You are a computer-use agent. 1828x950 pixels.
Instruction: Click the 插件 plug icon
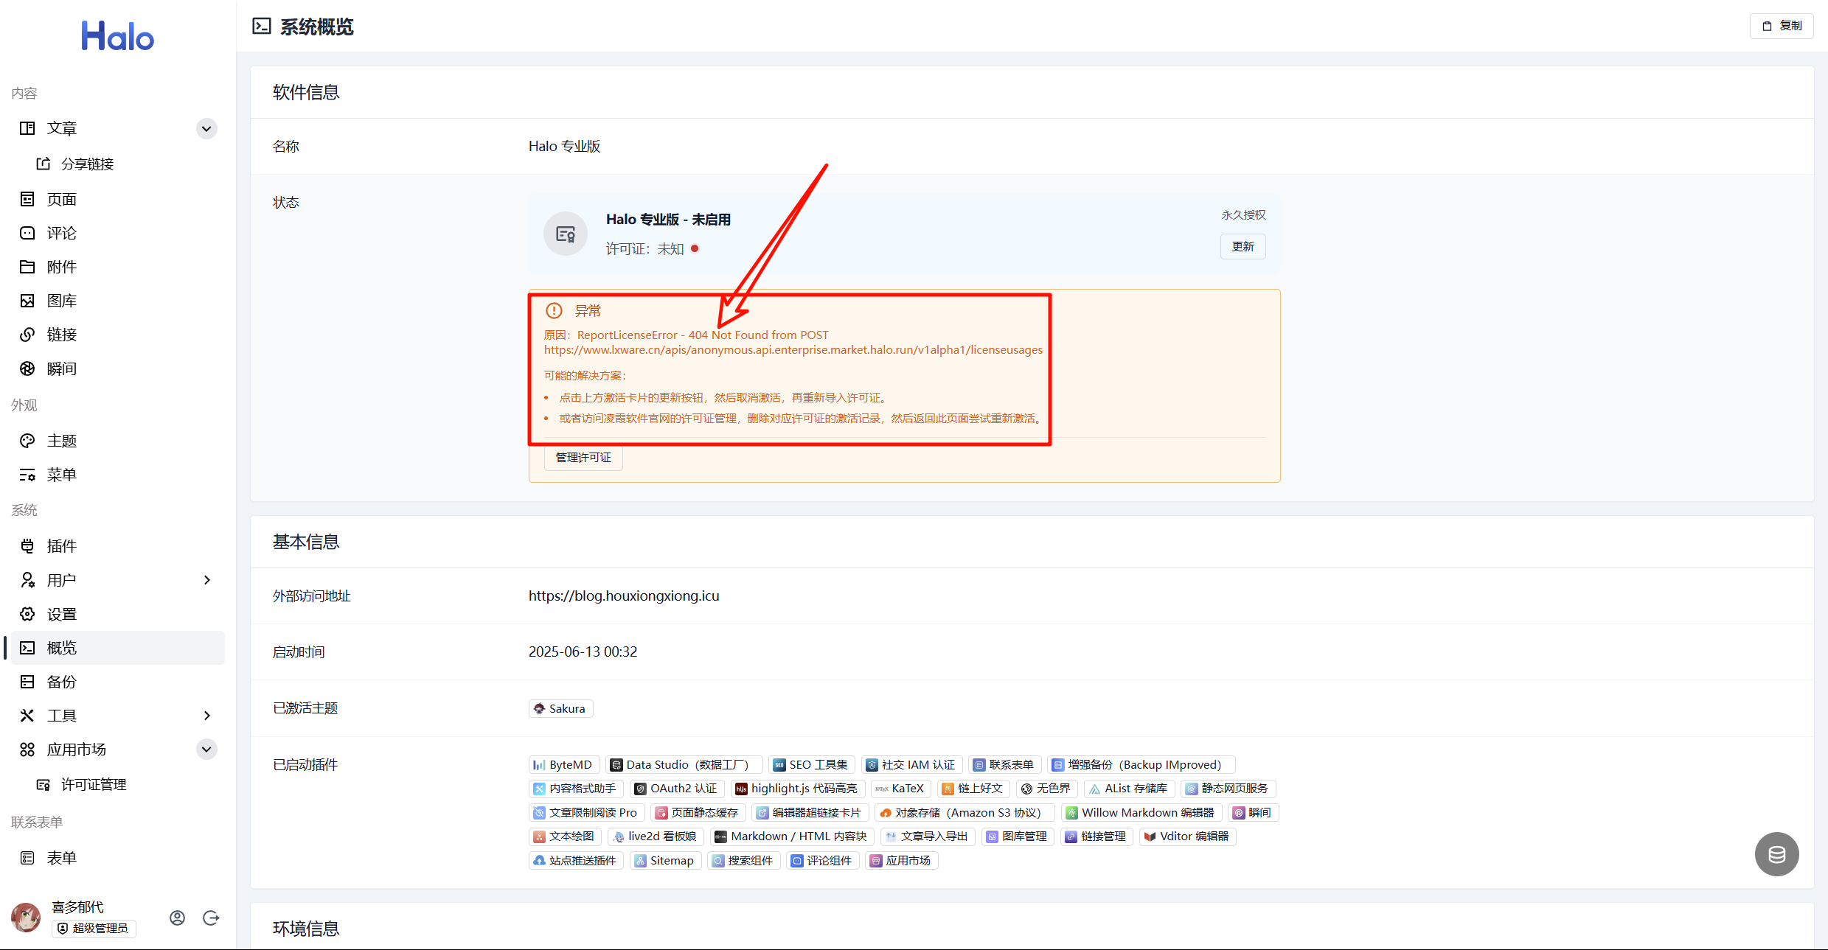click(x=27, y=546)
